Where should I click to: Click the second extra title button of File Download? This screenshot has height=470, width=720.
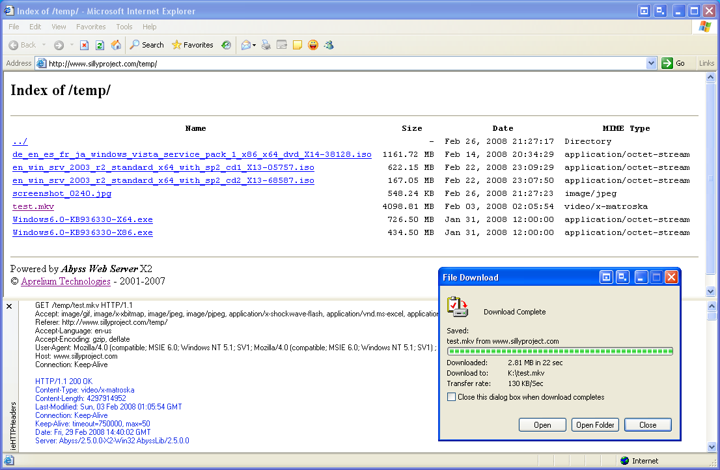(x=622, y=277)
